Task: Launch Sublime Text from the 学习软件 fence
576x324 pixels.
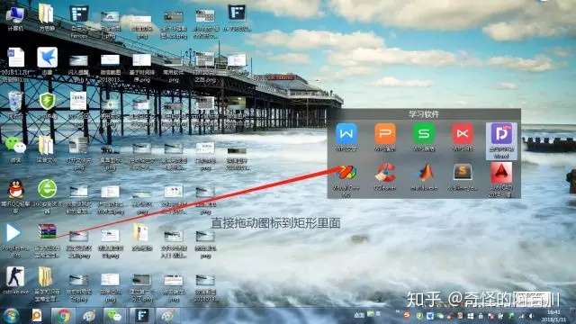Action: 463,172
